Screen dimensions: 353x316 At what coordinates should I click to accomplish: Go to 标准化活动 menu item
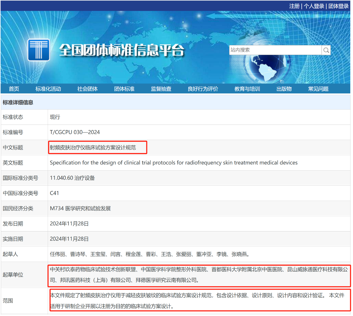coord(48,89)
